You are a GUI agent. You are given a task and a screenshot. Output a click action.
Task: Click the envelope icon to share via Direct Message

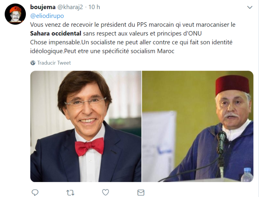[141, 192]
